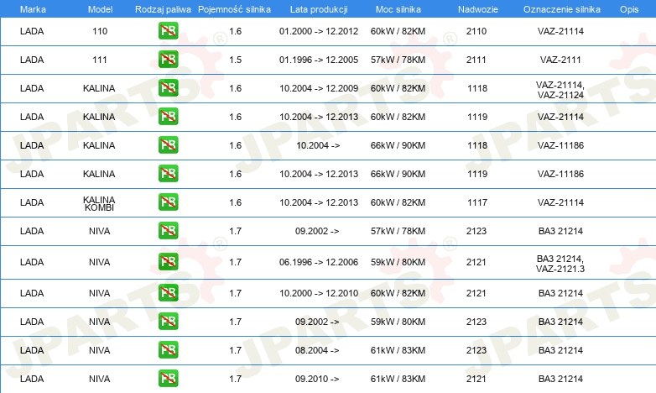Click the Marka column header
The image size is (656, 393).
[x=33, y=9]
